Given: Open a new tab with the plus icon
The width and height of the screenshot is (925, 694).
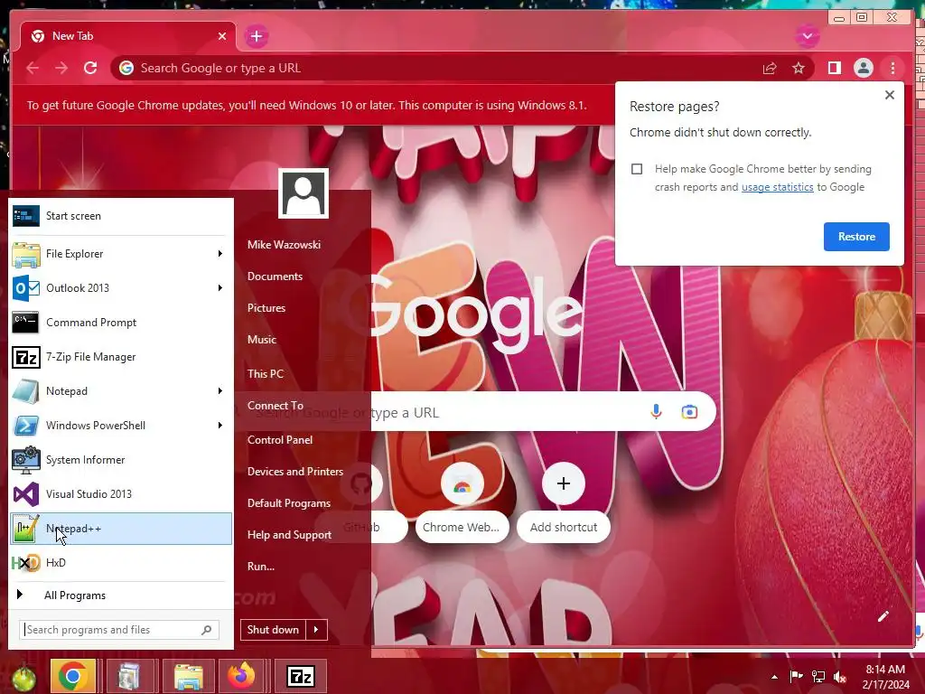Looking at the screenshot, I should coord(256,36).
